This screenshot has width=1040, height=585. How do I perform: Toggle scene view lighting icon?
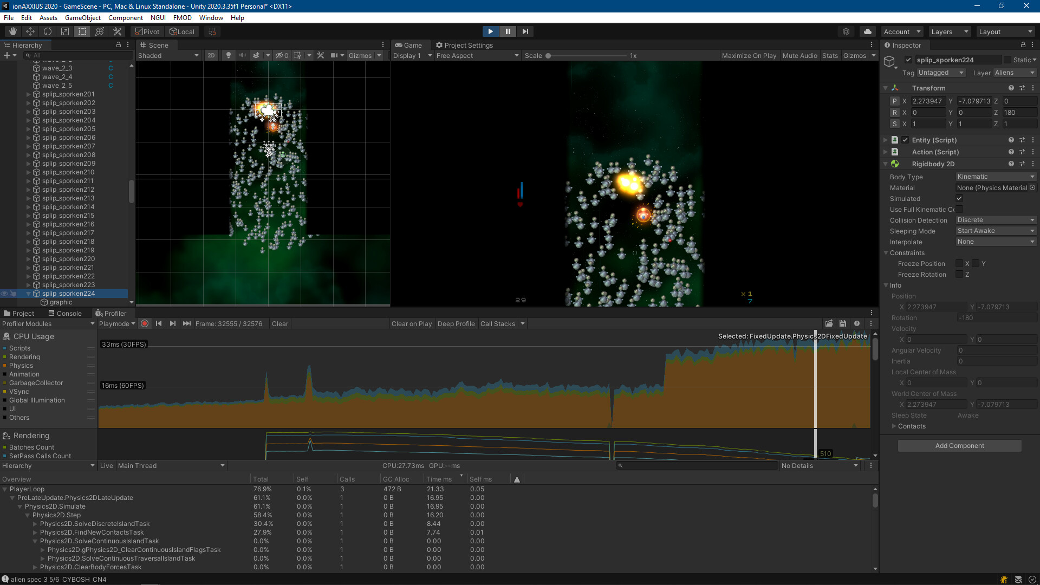tap(228, 55)
